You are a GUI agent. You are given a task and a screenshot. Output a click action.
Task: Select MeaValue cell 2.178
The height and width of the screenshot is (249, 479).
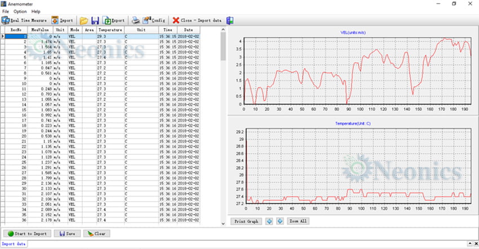(41, 220)
